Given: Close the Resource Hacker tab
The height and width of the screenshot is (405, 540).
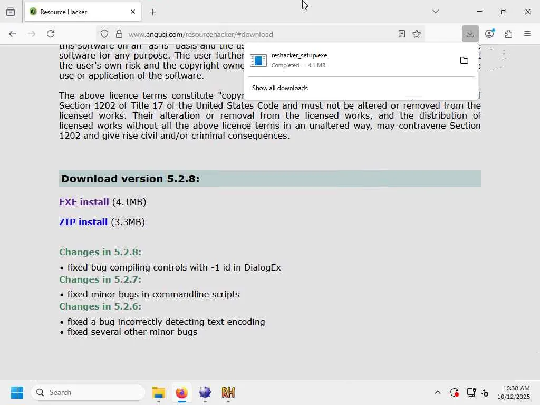Looking at the screenshot, I should pyautogui.click(x=133, y=12).
